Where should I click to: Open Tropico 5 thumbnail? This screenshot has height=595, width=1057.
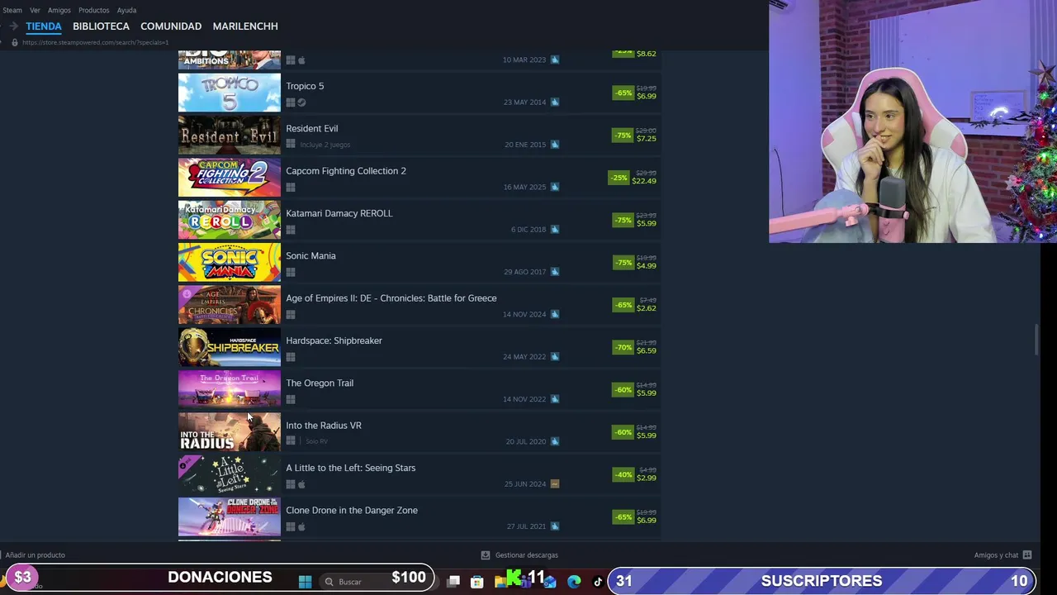coord(230,93)
